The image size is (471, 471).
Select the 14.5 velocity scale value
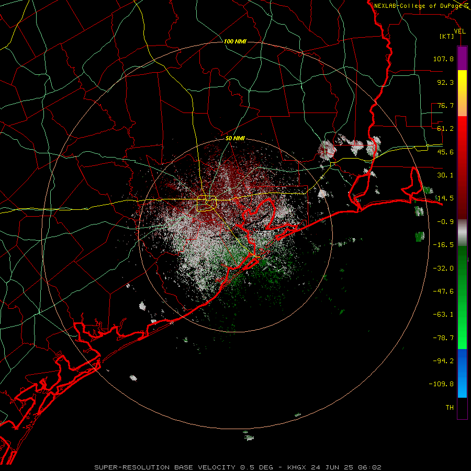(445, 198)
